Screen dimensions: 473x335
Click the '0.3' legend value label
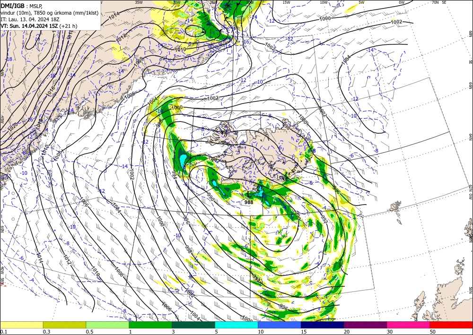(46, 332)
